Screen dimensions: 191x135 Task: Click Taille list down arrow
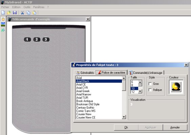[x=140, y=91]
